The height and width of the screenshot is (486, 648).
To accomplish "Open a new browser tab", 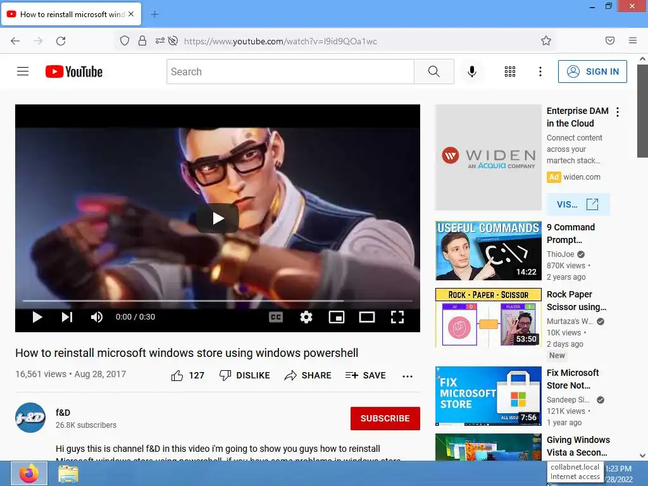I will pyautogui.click(x=154, y=15).
